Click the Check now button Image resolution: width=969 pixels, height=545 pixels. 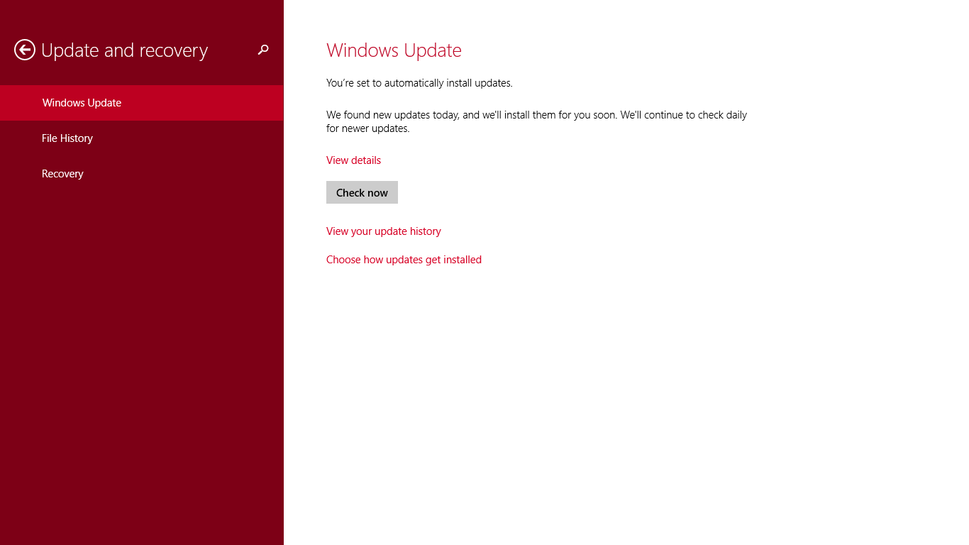click(x=362, y=192)
